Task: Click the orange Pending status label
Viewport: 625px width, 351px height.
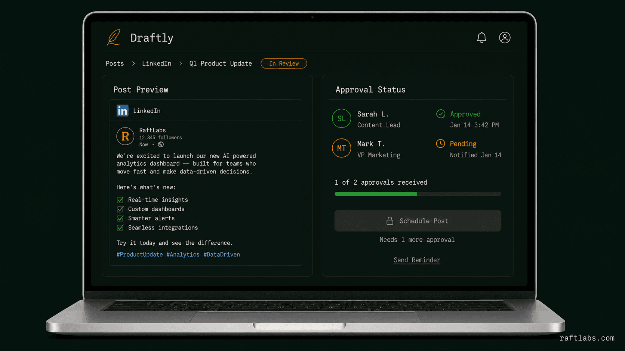Action: point(463,144)
